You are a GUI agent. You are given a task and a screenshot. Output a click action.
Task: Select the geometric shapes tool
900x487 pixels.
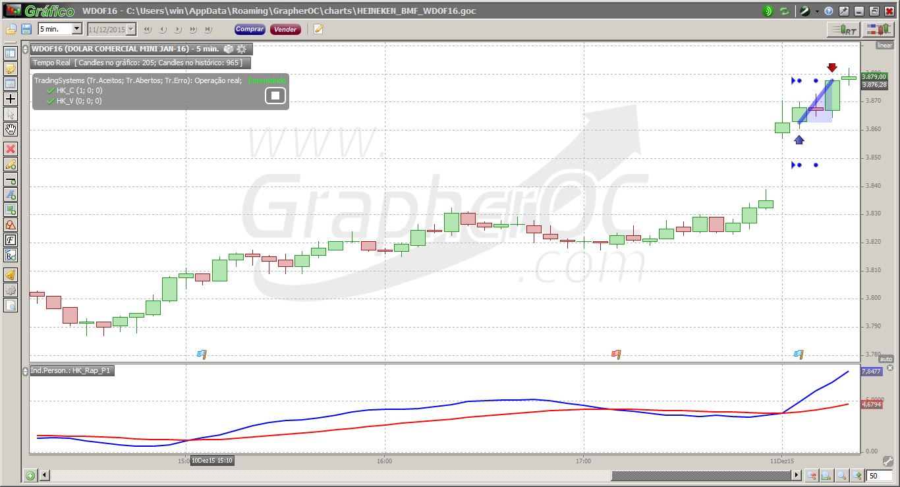(11, 225)
